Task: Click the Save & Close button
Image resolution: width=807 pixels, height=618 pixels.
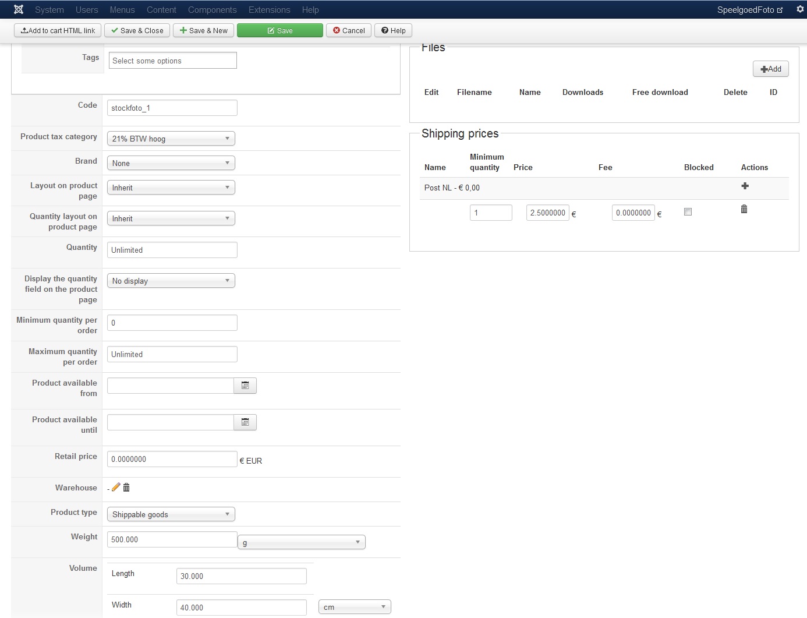Action: [x=137, y=30]
